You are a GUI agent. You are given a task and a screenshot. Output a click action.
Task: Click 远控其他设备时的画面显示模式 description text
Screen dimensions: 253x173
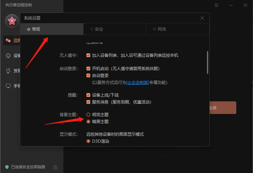pos(115,134)
